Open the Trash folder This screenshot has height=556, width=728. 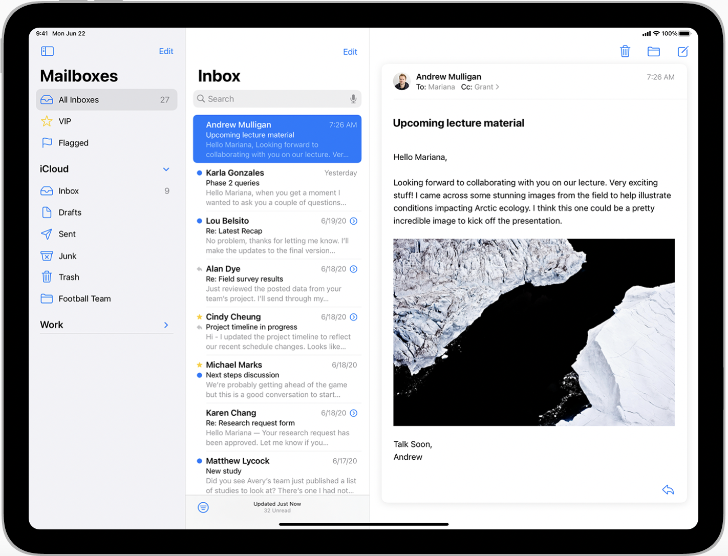106,277
